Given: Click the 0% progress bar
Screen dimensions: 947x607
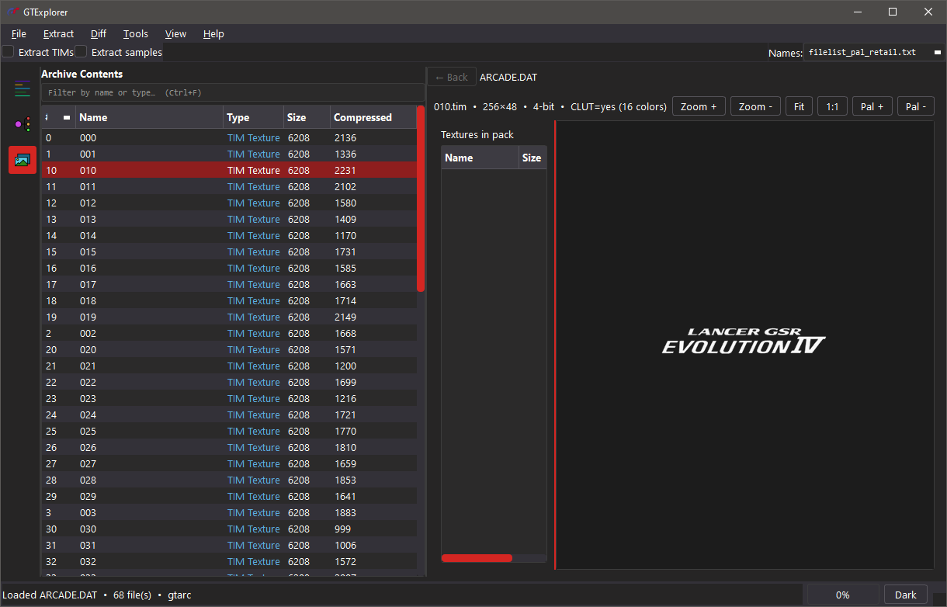Looking at the screenshot, I should click(843, 595).
